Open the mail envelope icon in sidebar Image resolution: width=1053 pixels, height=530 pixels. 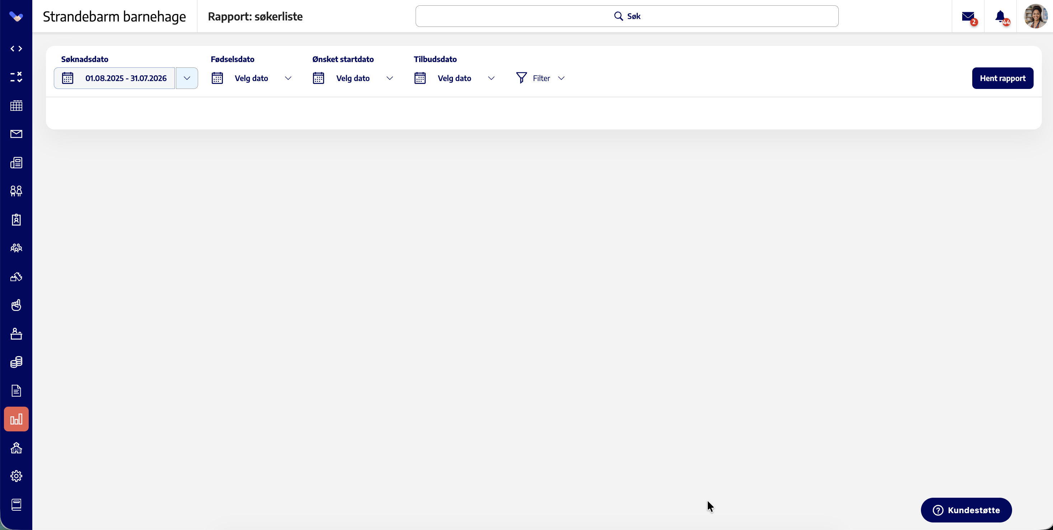pyautogui.click(x=16, y=134)
